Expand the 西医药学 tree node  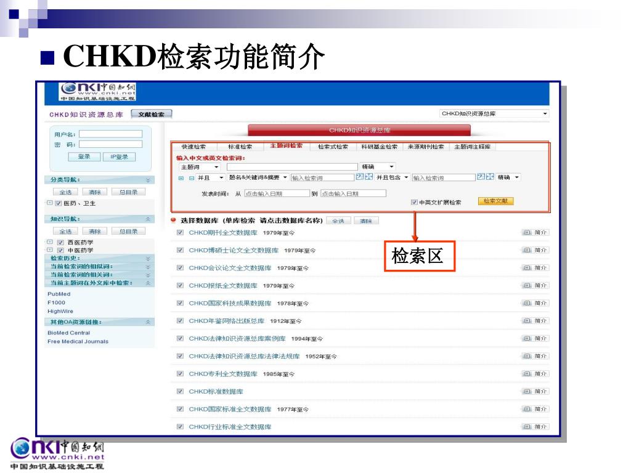(x=49, y=242)
